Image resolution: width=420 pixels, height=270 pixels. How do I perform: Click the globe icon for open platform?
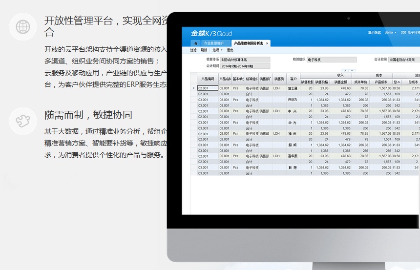coord(23,26)
